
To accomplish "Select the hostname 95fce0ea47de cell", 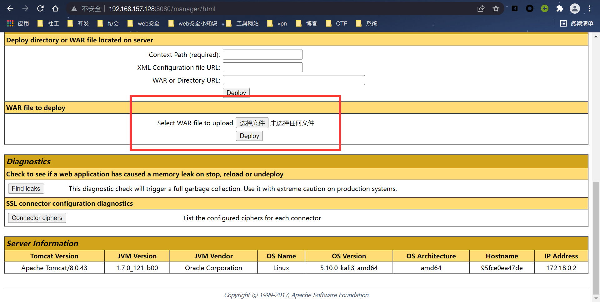I will point(502,268).
